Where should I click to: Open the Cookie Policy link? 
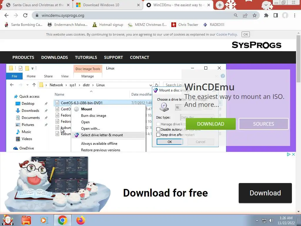227,34
